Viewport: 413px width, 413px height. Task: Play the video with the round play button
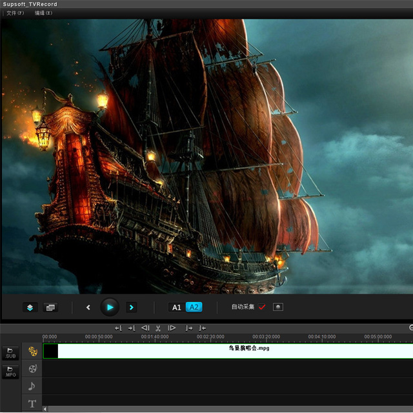pyautogui.click(x=110, y=307)
